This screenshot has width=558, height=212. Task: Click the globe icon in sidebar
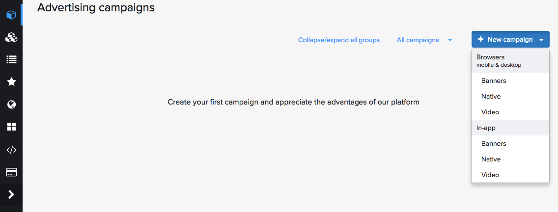(x=11, y=104)
